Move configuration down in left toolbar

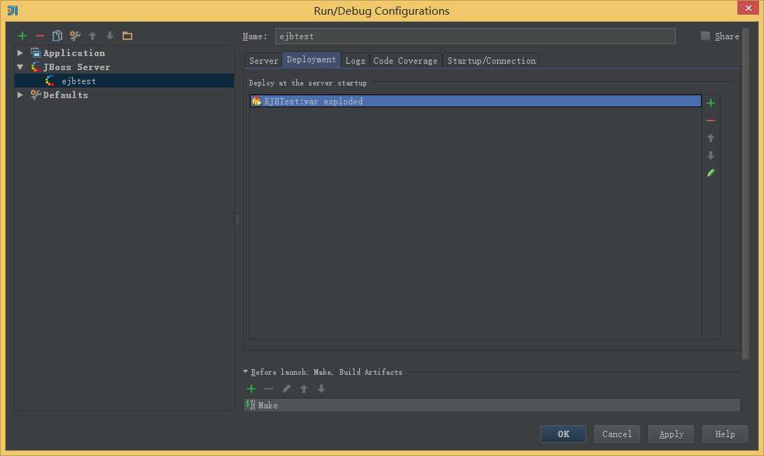(110, 36)
